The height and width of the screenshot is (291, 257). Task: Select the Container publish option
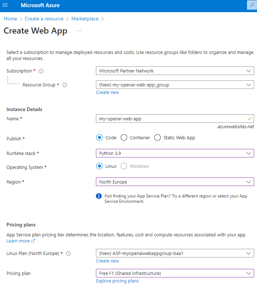pyautogui.click(x=124, y=137)
